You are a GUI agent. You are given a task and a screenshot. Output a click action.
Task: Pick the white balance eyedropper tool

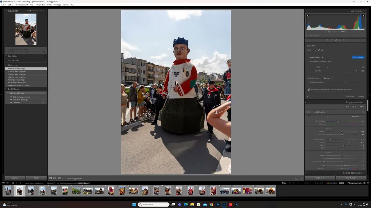[x=308, y=117]
